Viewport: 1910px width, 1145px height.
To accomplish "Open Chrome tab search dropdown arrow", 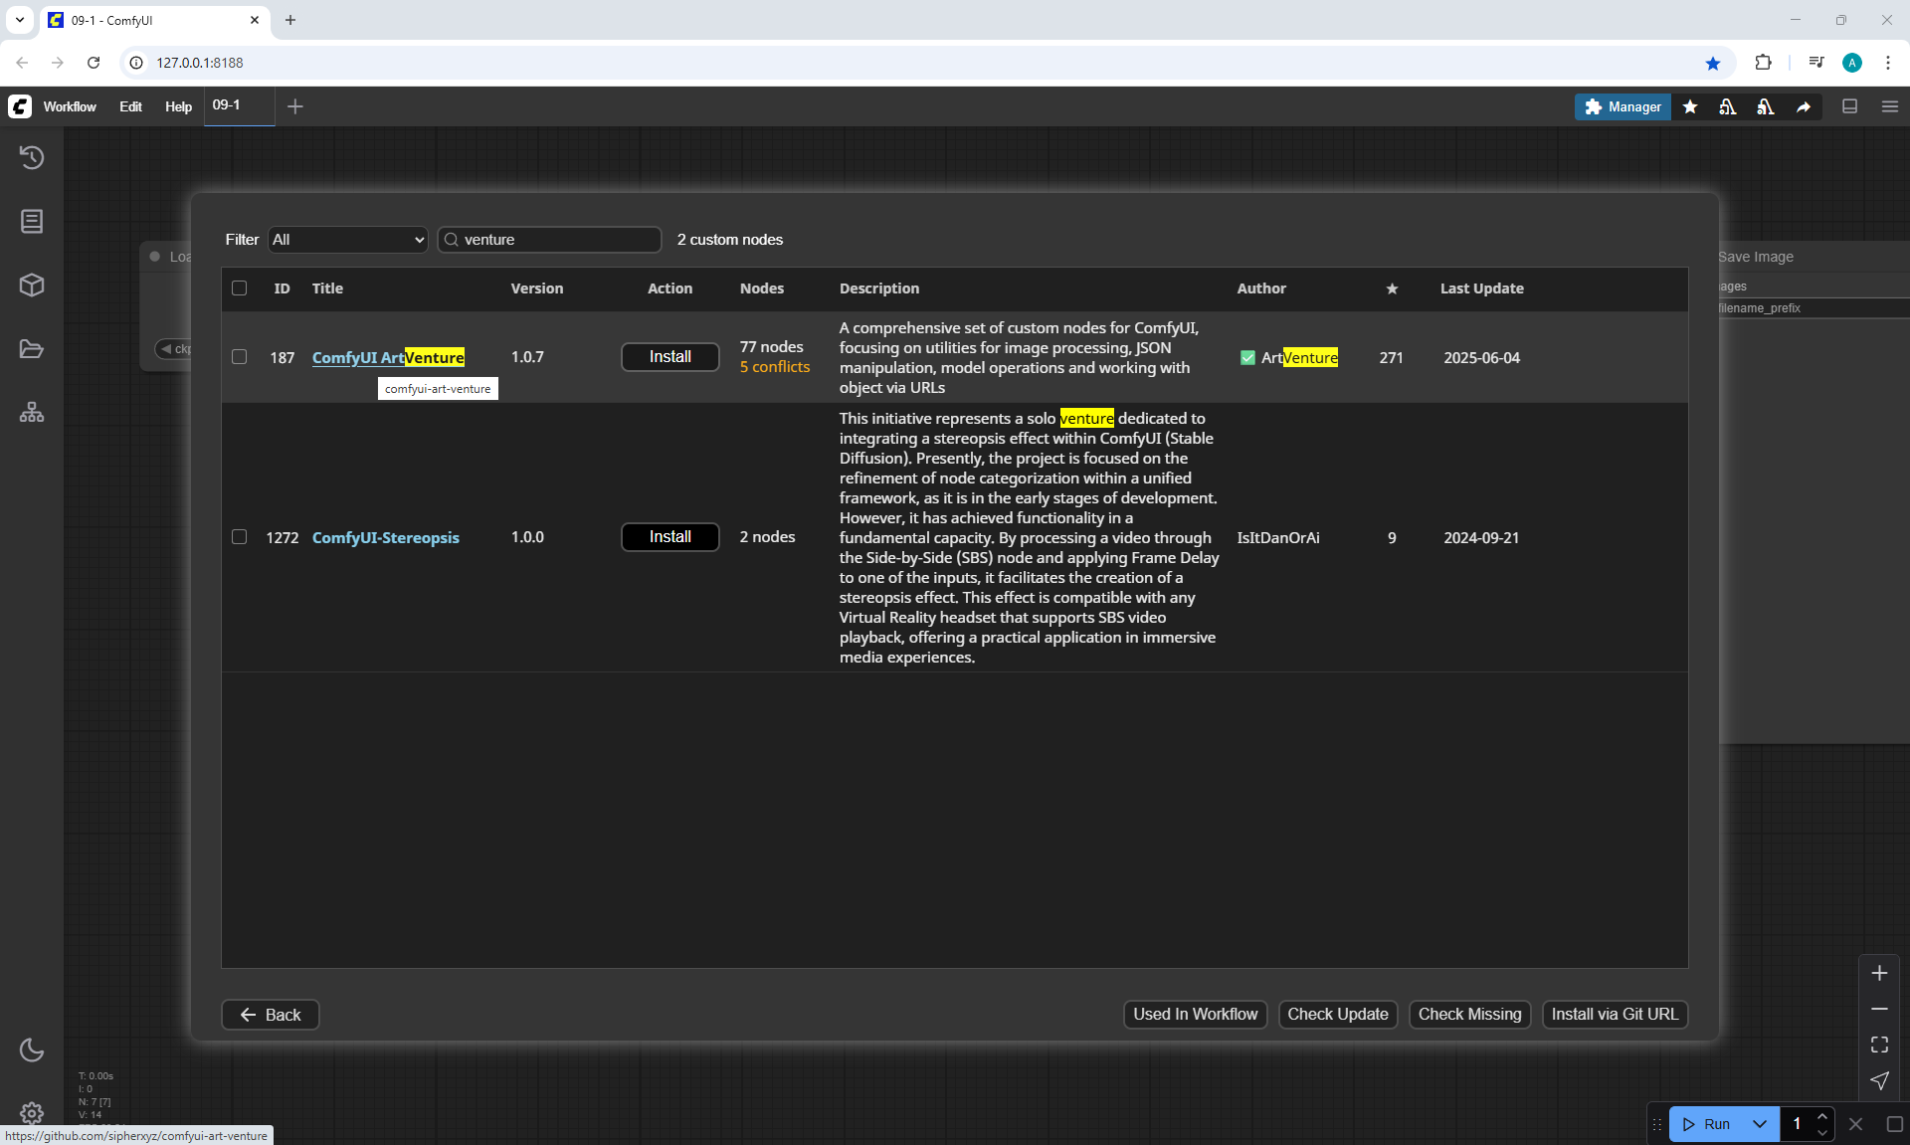I will [20, 20].
